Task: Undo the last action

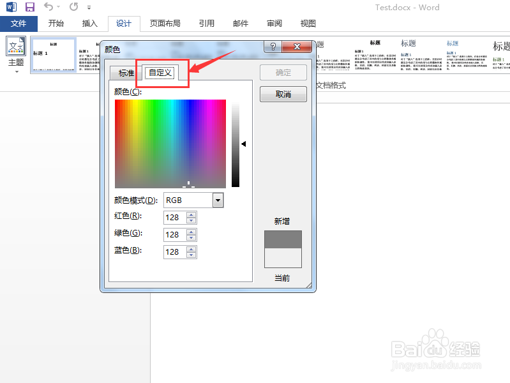Action: (49, 6)
